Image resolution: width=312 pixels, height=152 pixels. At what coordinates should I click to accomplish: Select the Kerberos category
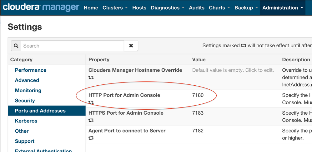(26, 121)
